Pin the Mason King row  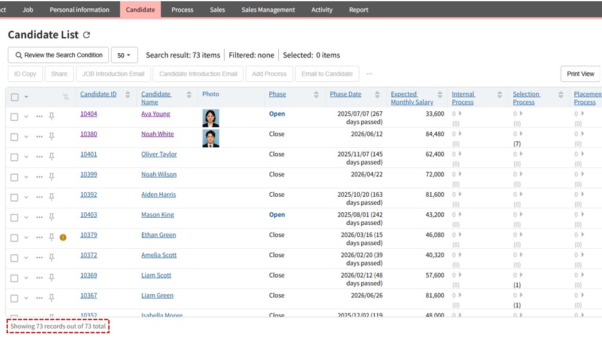click(51, 217)
